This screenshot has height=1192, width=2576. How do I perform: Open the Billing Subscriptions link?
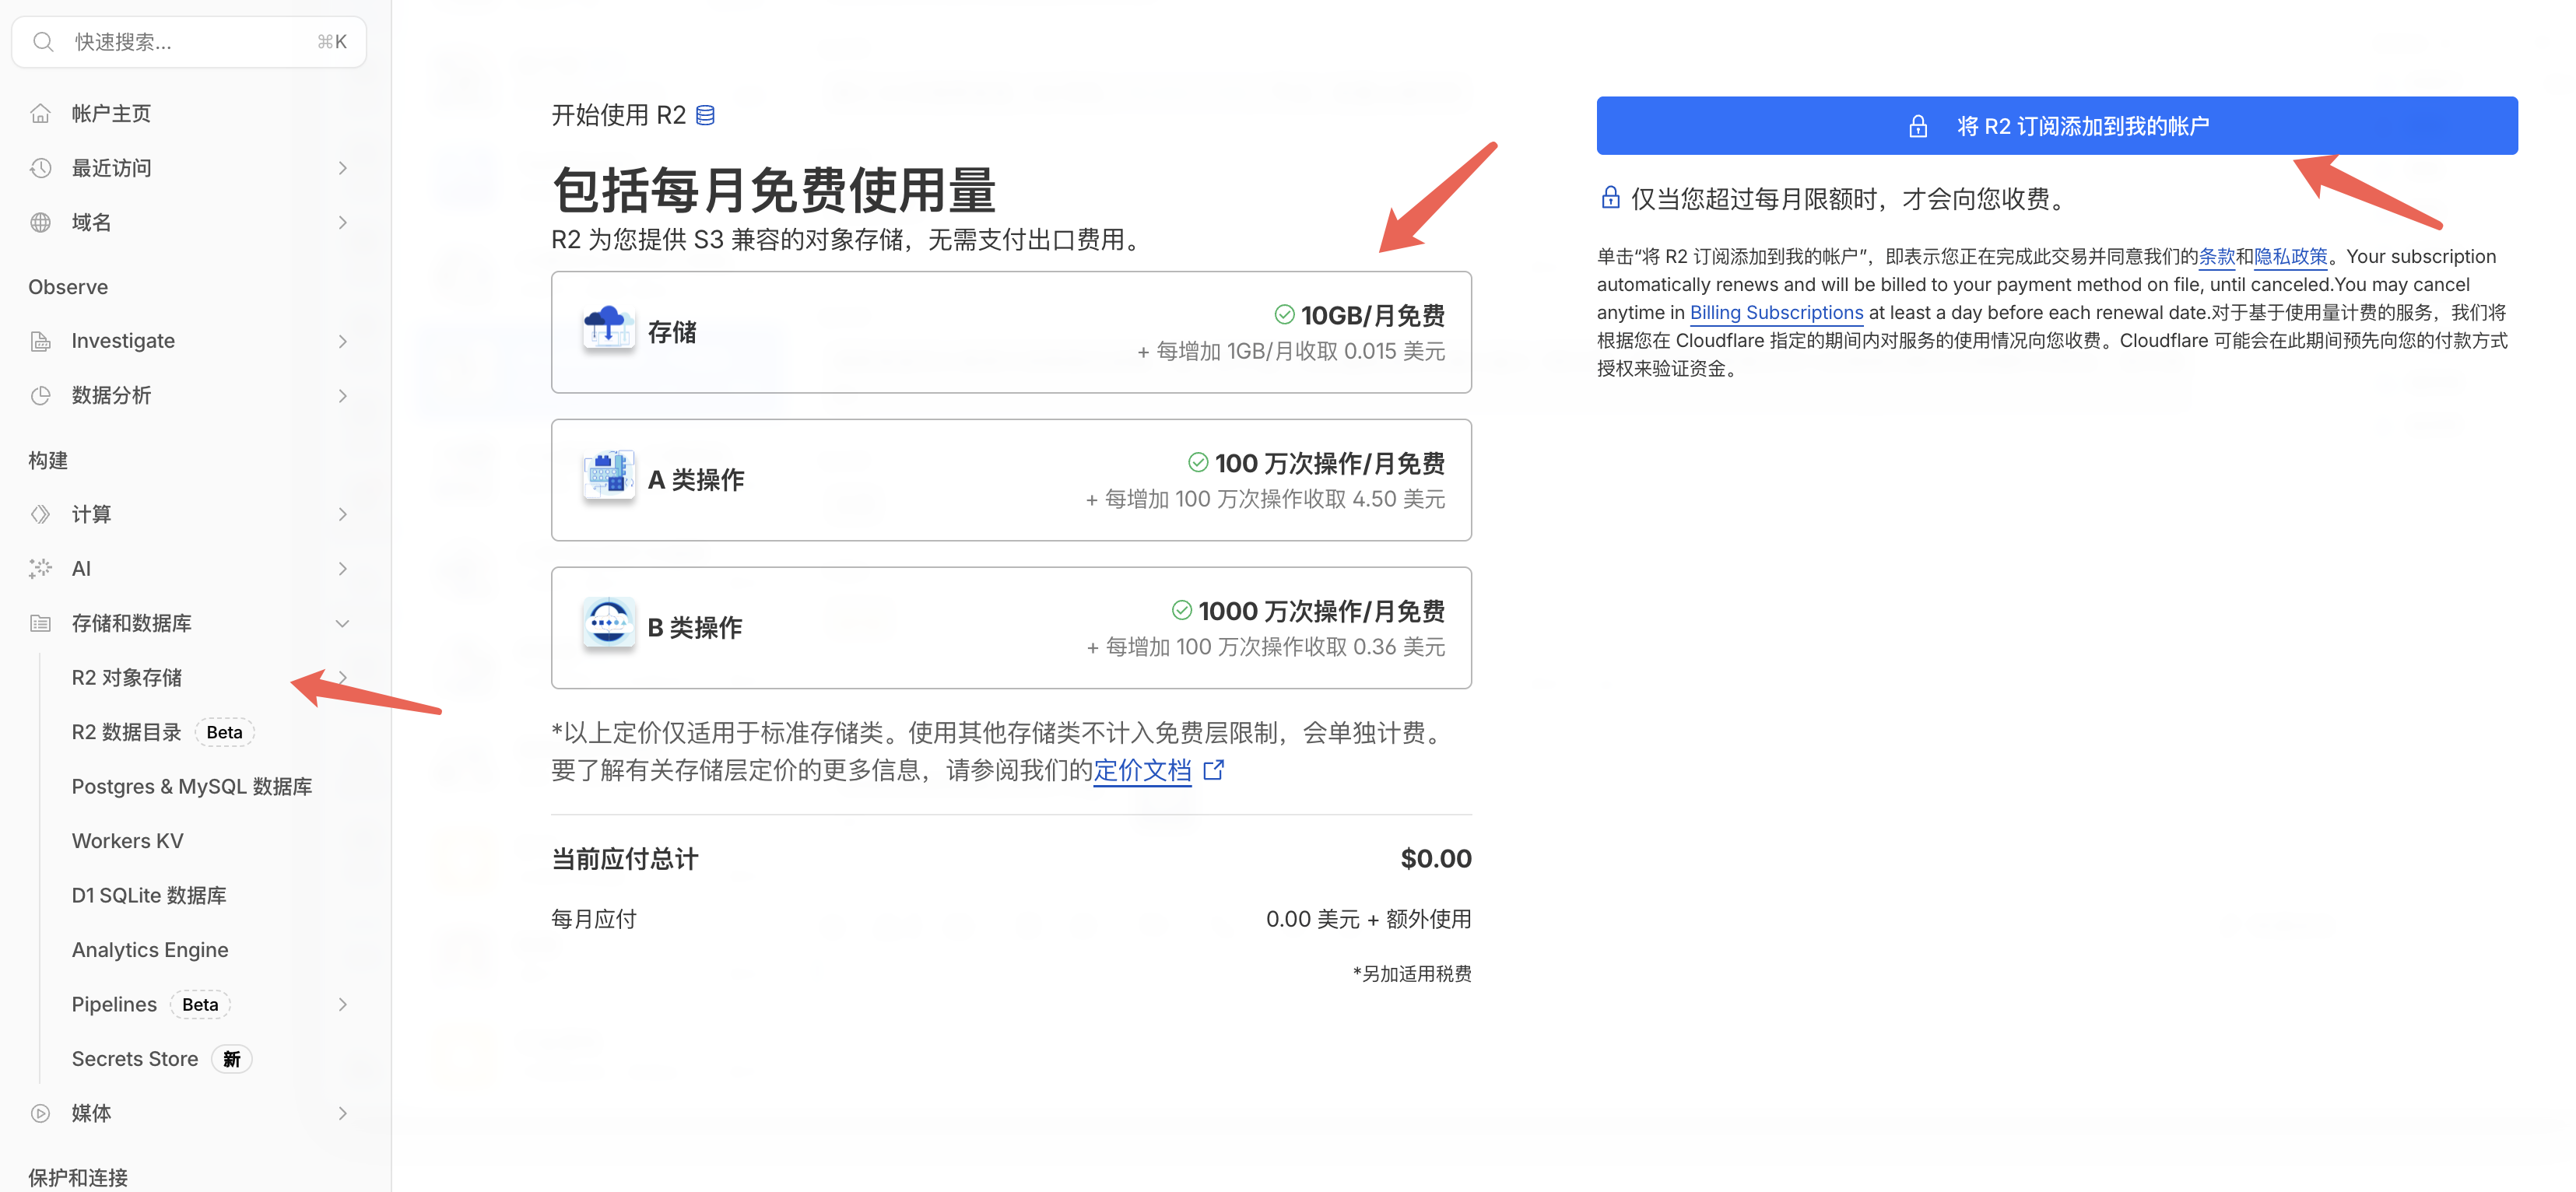[1776, 312]
